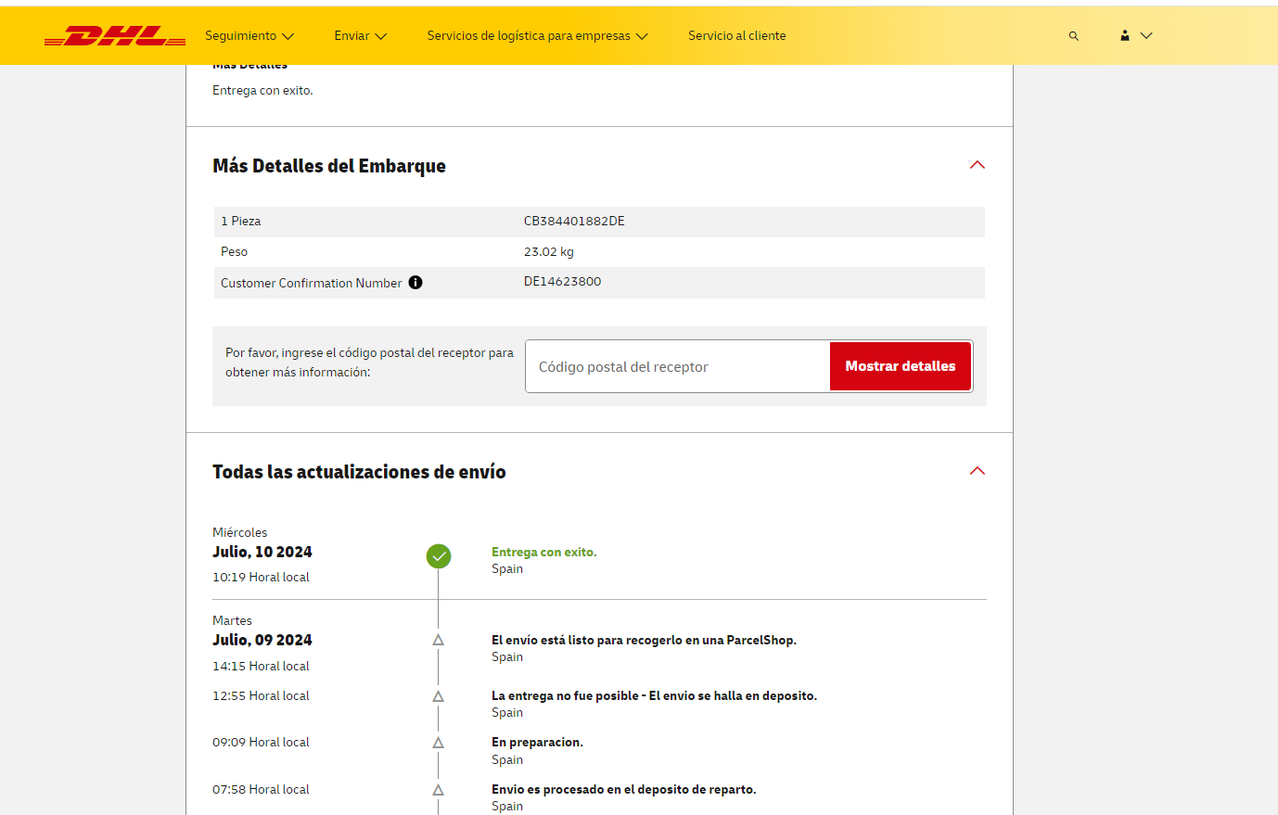Click the Customer Confirmation Number label

tap(312, 284)
